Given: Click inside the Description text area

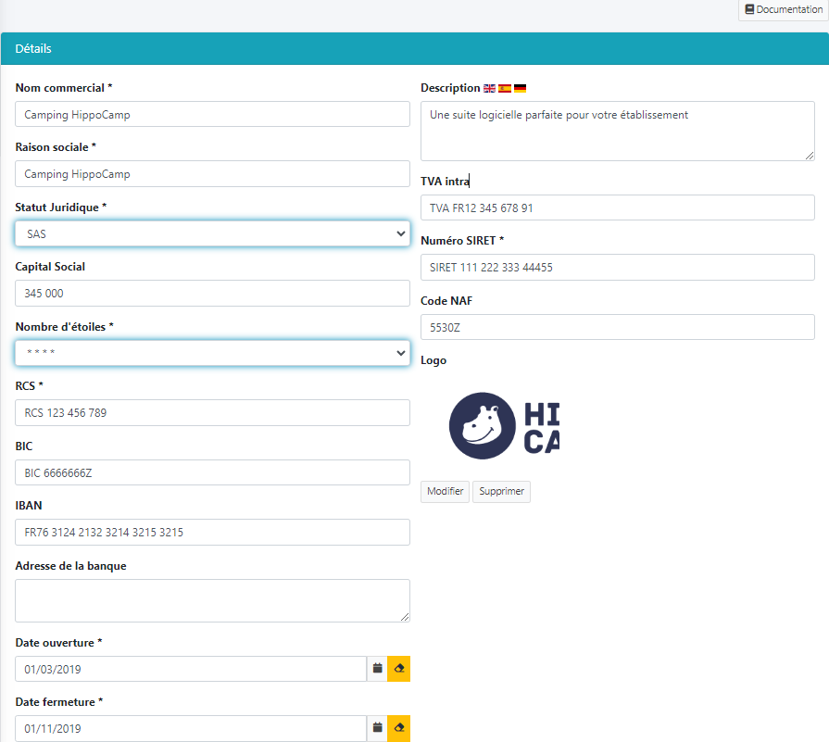Looking at the screenshot, I should tap(617, 131).
